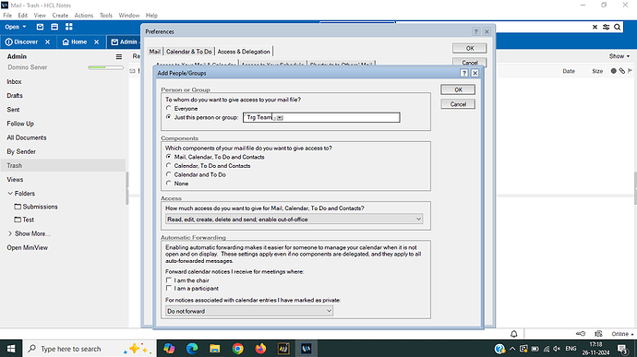Open the apps grid icon
This screenshot has height=357, width=637.
(x=69, y=27)
